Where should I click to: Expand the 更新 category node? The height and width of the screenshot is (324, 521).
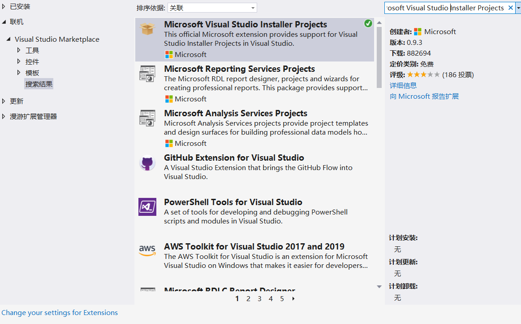click(4, 101)
